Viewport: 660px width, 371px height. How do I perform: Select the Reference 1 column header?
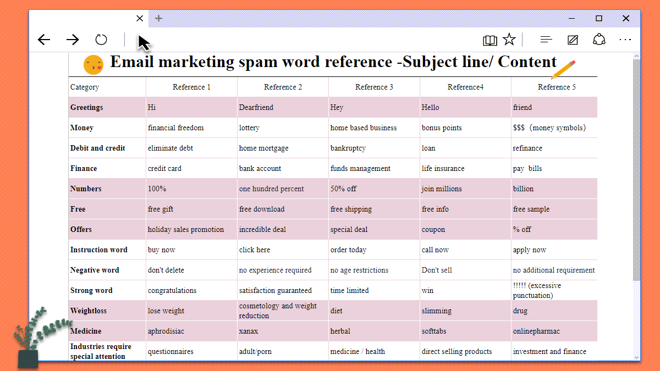click(191, 87)
